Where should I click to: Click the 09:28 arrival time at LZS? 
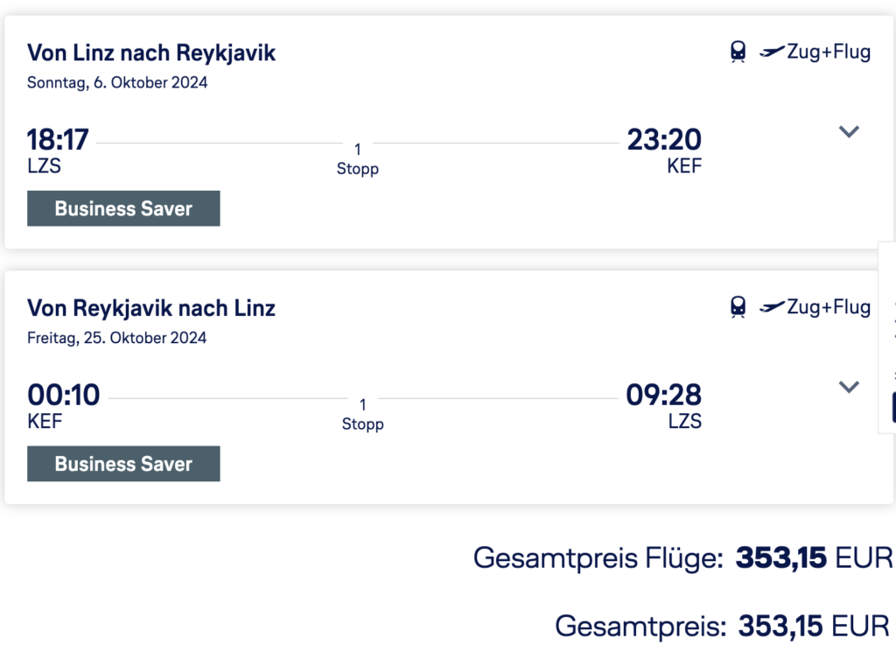[x=663, y=395]
